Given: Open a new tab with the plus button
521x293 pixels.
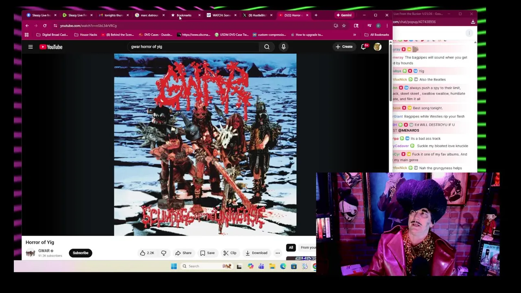Looking at the screenshot, I should (x=316, y=15).
